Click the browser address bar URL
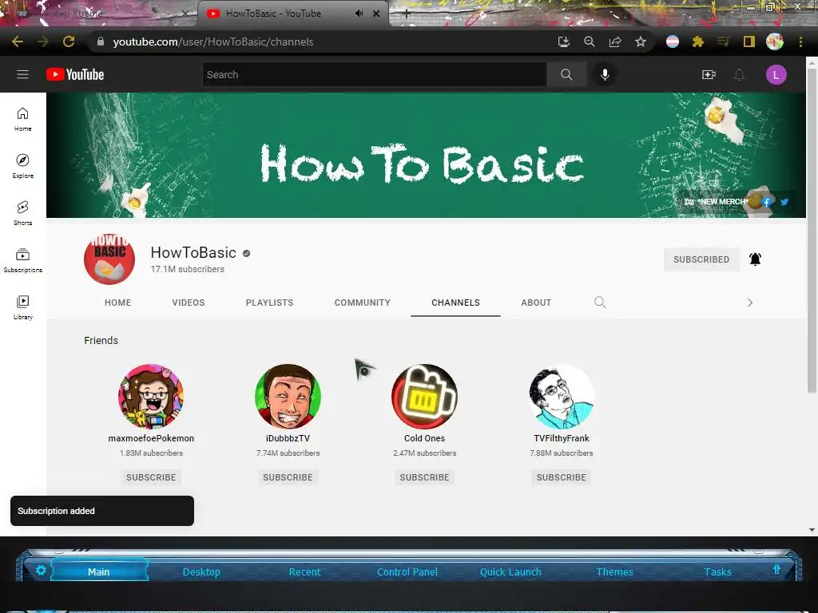Screen dimensions: 818x613 212,42
